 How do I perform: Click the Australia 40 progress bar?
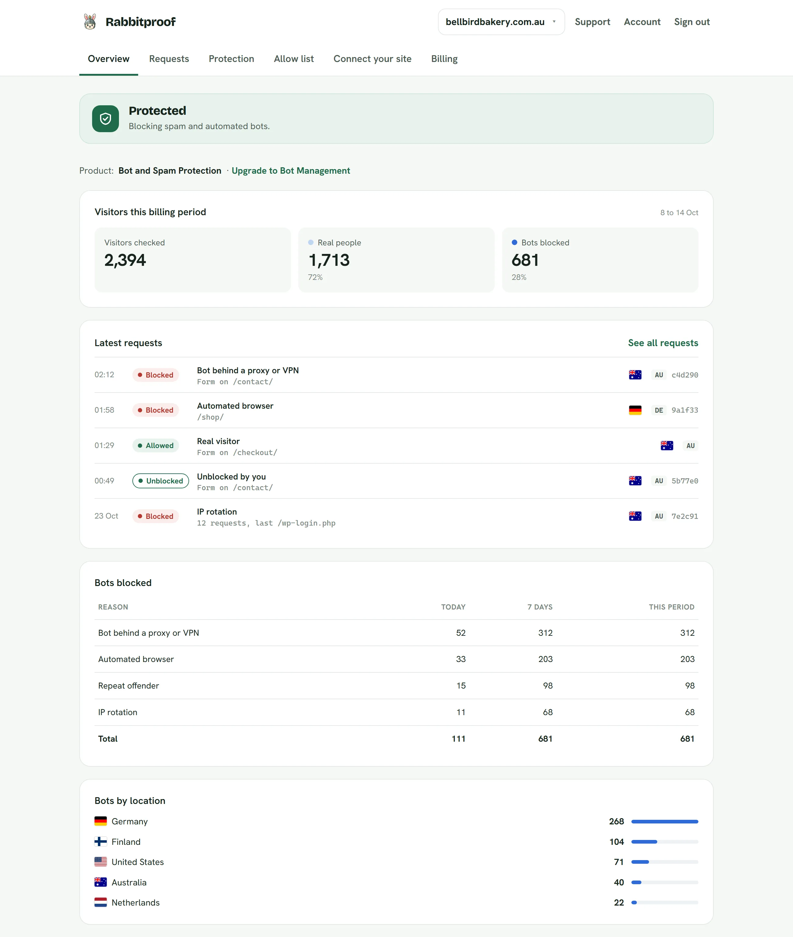pyautogui.click(x=664, y=882)
